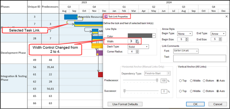Click the gray line color swatch

pos(140,35)
